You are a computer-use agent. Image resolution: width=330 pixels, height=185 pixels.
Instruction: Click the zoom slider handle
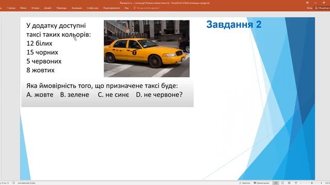tap(312, 183)
